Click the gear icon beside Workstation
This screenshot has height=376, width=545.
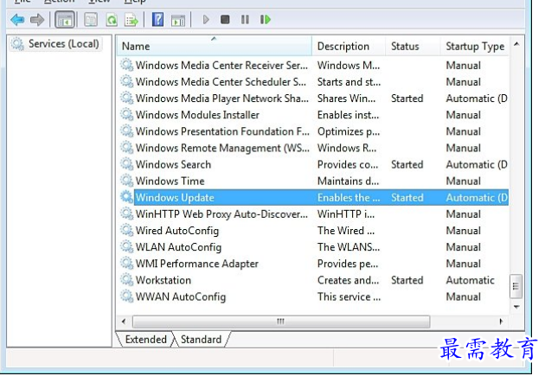pos(127,280)
